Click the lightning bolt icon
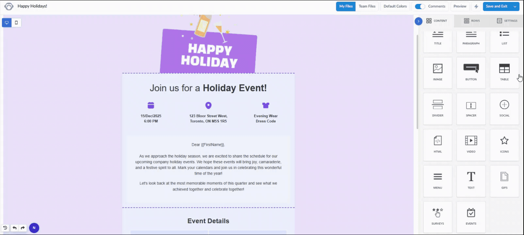This screenshot has height=235, width=524. (x=476, y=6)
